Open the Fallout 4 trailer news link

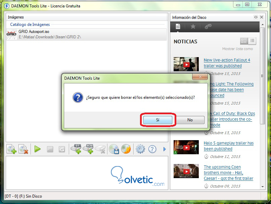click(227, 63)
